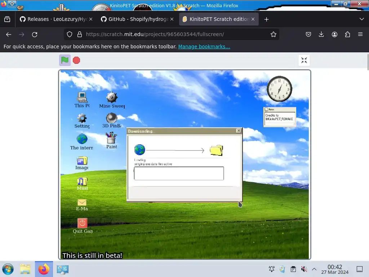
Task: Open the This PC desktop icon
Action: [82, 100]
